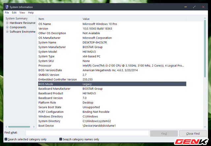Select the Windows Directory row
The image size is (211, 146).
tap(112, 116)
